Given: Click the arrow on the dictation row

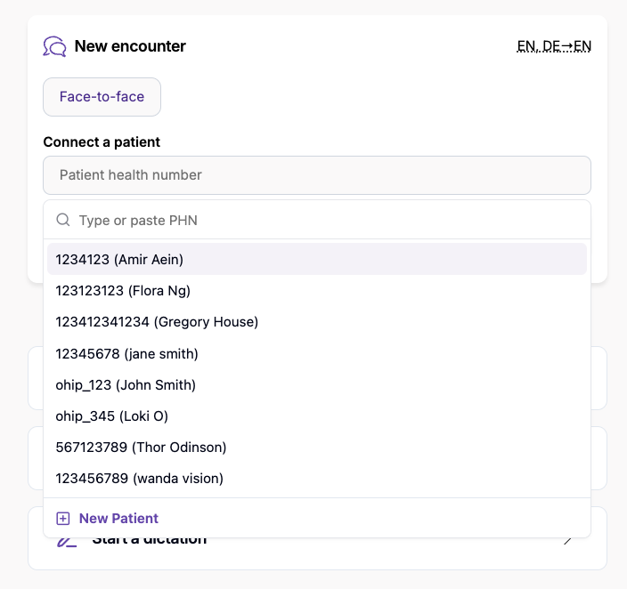Looking at the screenshot, I should tap(568, 541).
